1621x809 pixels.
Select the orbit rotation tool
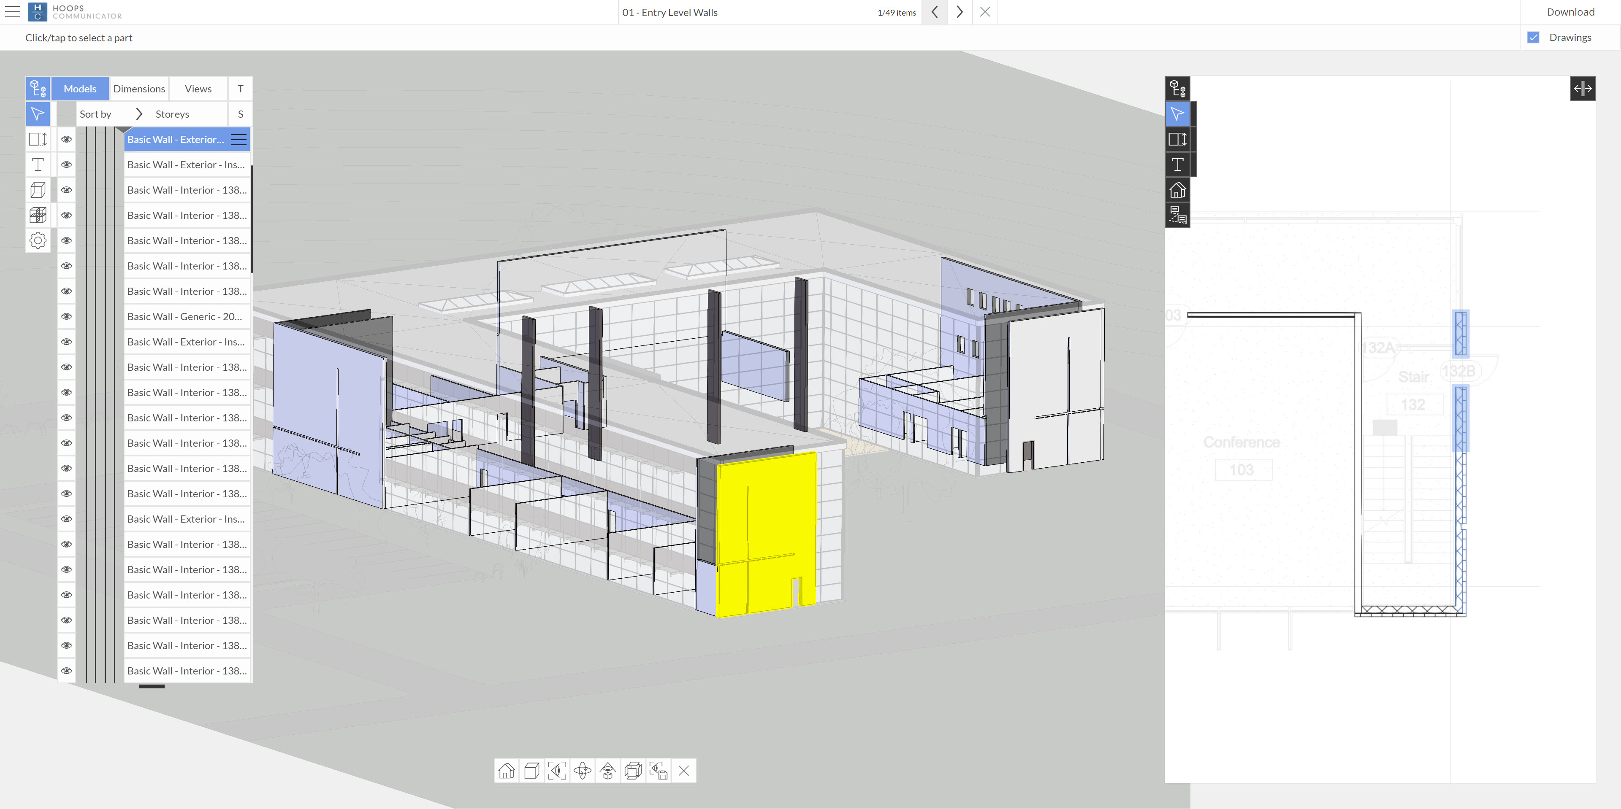(583, 771)
